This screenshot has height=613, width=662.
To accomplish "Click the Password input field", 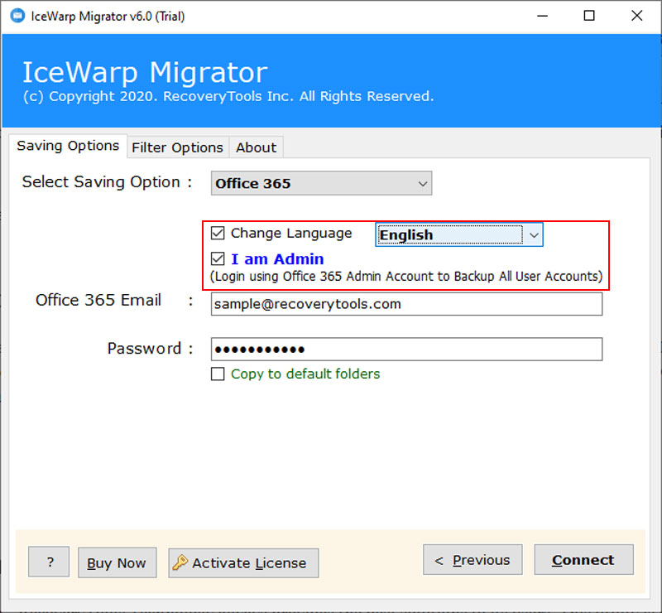I will point(406,350).
